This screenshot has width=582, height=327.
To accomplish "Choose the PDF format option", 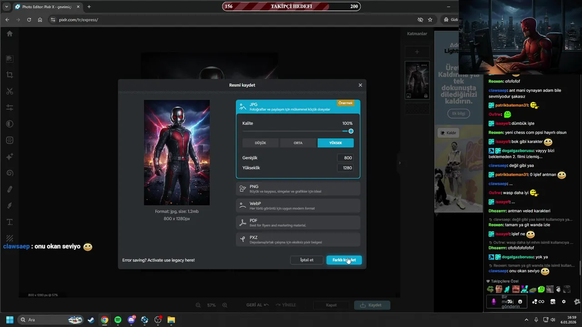I will click(x=298, y=223).
